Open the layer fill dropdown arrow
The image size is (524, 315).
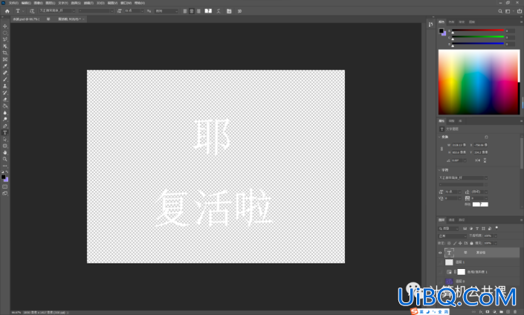pyautogui.click(x=495, y=243)
